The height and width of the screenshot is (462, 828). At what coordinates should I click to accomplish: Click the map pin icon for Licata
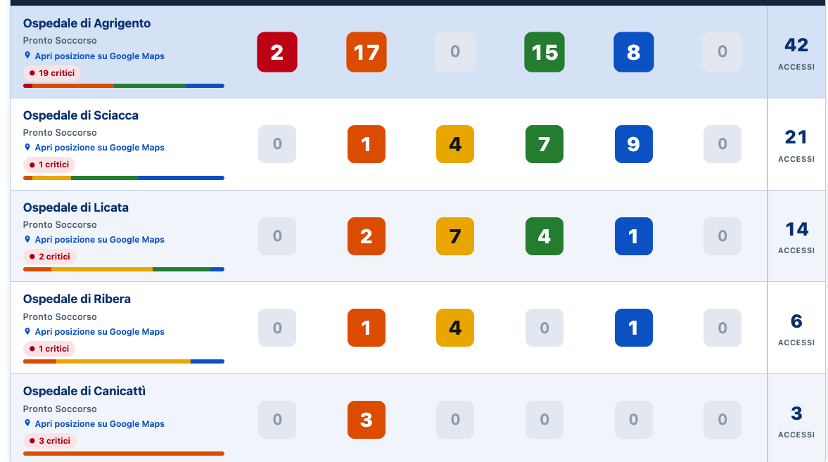(x=27, y=239)
